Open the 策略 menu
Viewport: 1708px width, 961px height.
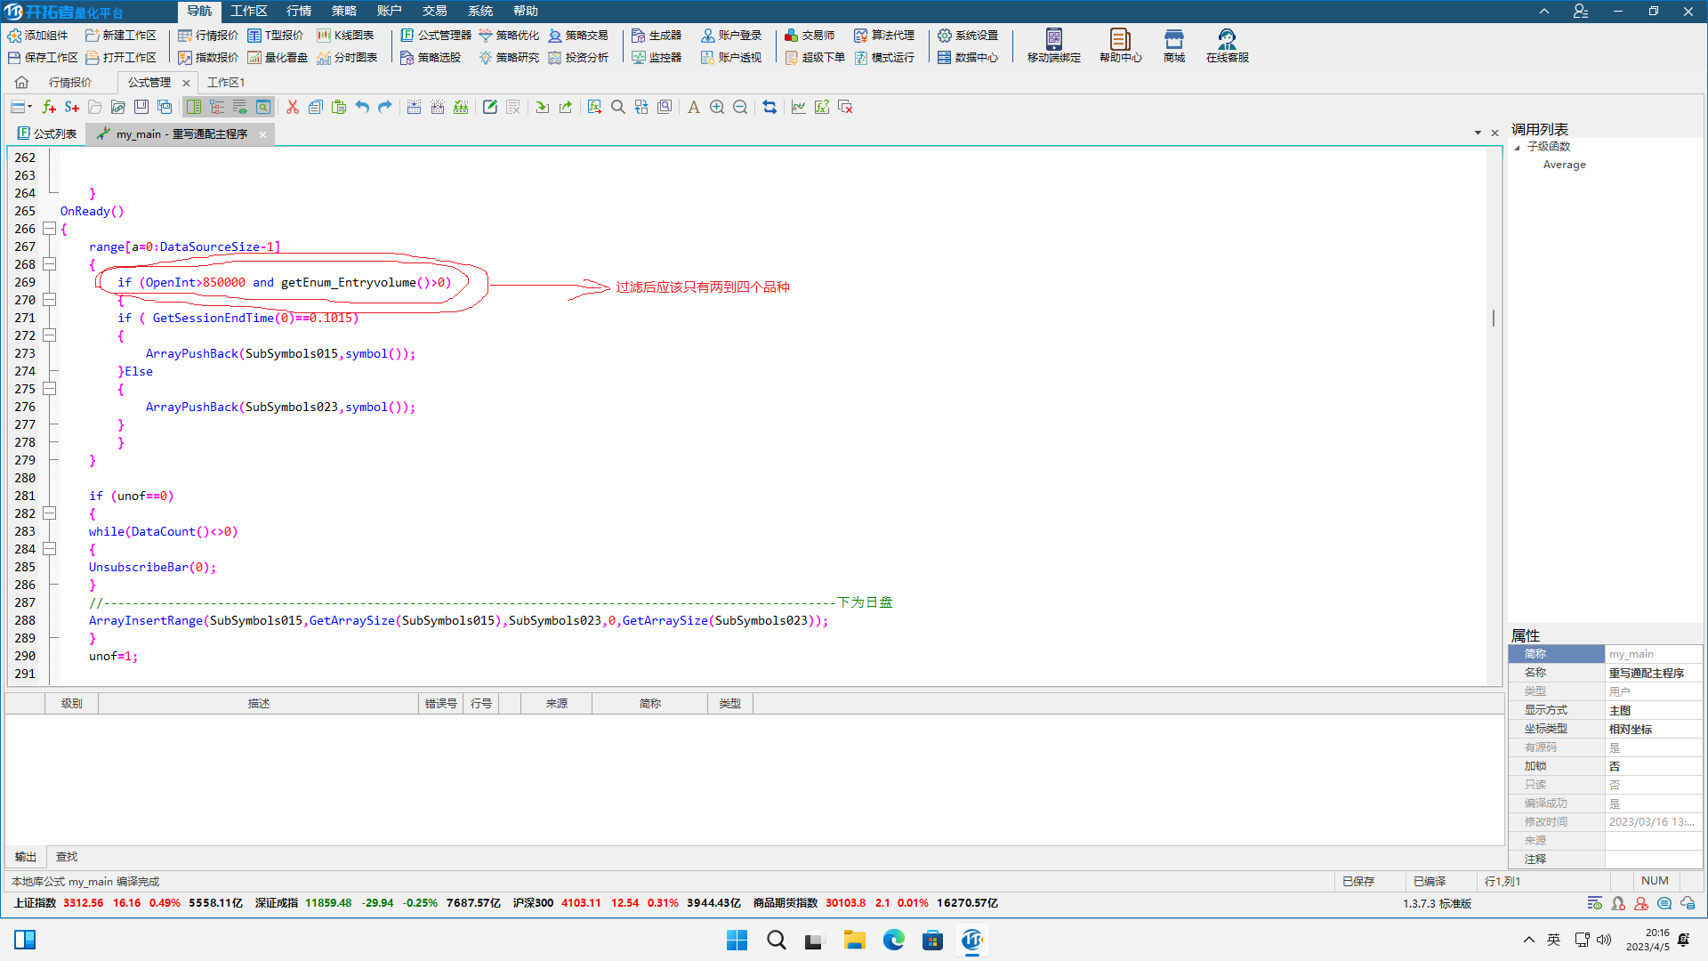pos(343,11)
